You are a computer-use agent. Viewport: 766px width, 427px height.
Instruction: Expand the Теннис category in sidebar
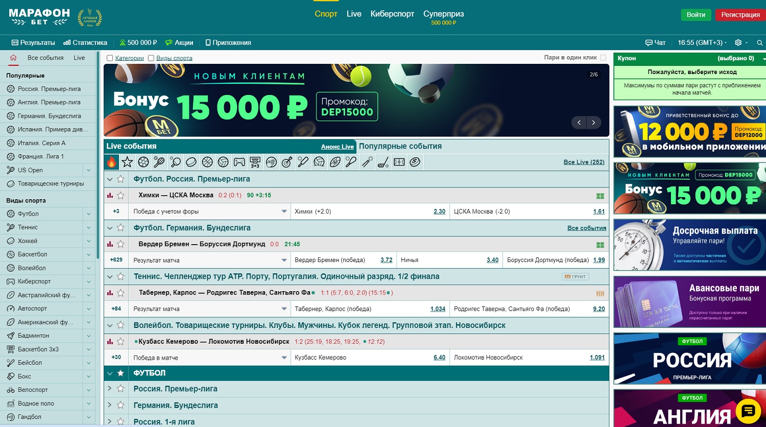tap(89, 227)
